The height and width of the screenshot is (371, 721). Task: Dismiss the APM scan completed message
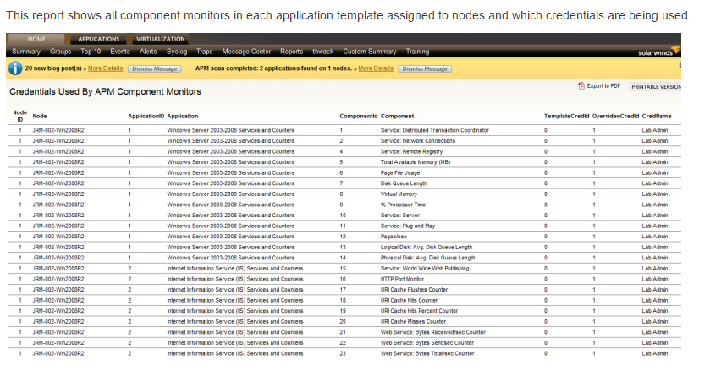pyautogui.click(x=425, y=68)
